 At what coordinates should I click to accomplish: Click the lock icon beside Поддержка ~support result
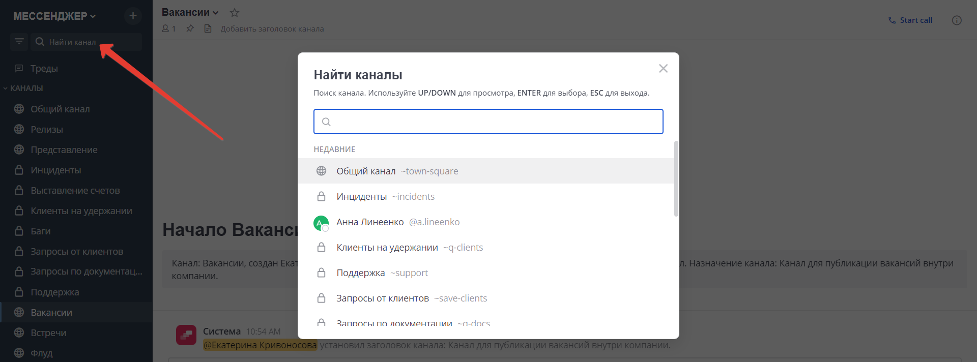point(321,273)
